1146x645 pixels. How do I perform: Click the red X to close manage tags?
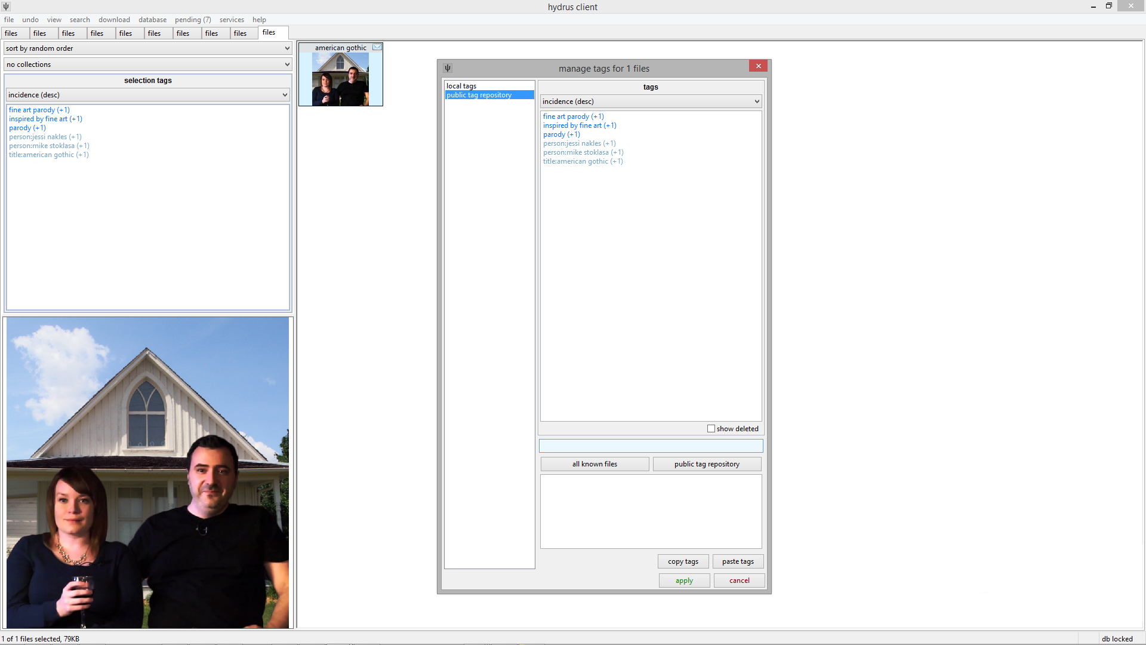tap(758, 65)
